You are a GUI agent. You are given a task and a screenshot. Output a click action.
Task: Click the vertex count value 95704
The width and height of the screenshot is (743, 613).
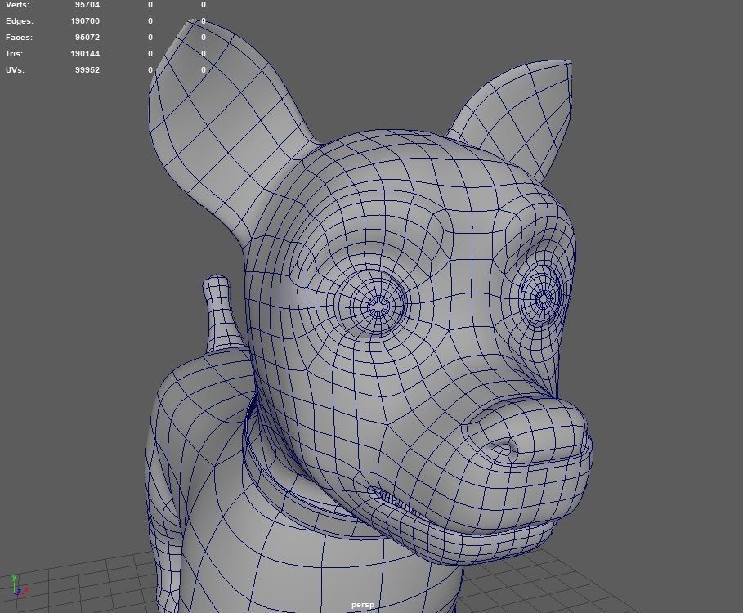87,5
